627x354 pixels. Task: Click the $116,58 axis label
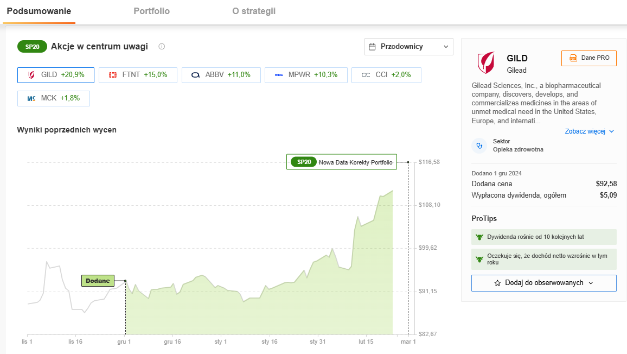429,162
